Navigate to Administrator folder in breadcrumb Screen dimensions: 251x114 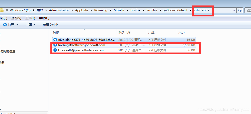pyautogui.click(x=59, y=10)
